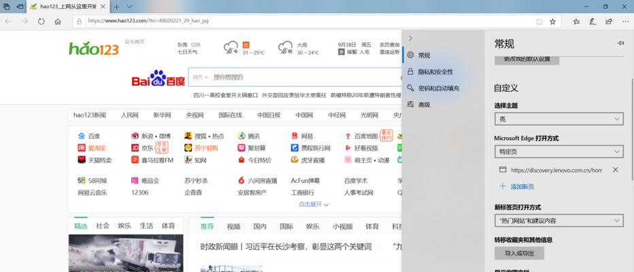Click the share page icon
Viewport: 634px width, 272px height.
[609, 22]
